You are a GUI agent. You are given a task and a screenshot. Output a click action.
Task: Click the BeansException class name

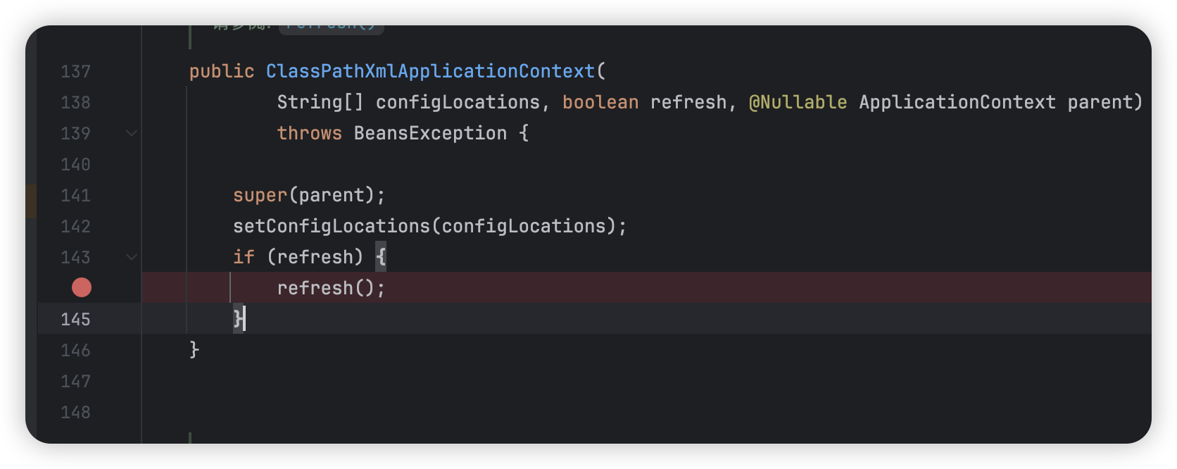click(430, 133)
